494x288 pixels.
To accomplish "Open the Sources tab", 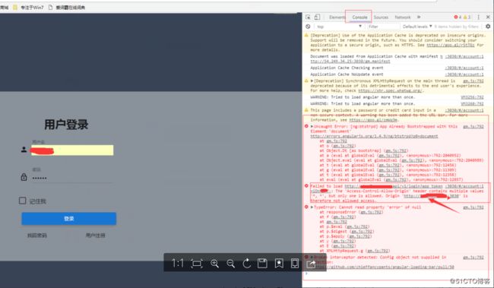I will point(381,17).
